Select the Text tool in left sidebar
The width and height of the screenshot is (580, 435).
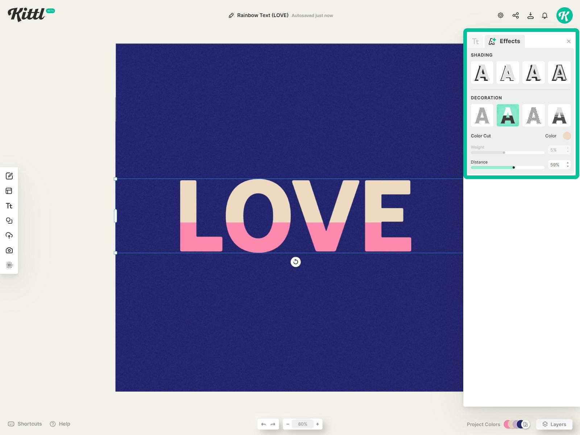[9, 206]
